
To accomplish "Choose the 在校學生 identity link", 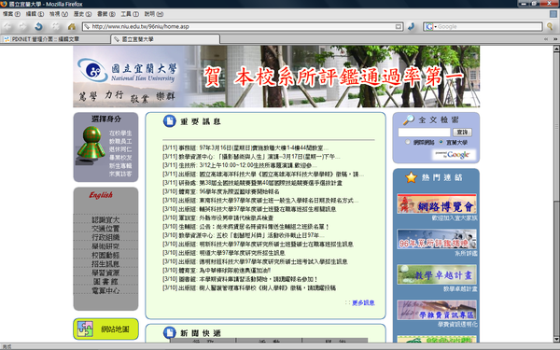I will click(120, 133).
